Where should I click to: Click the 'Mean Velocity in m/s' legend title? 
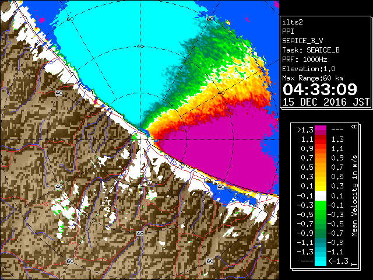(x=354, y=195)
